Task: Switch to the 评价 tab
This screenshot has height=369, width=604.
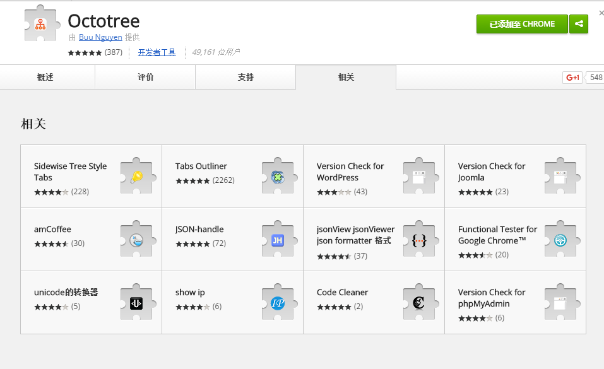Action: coord(145,77)
